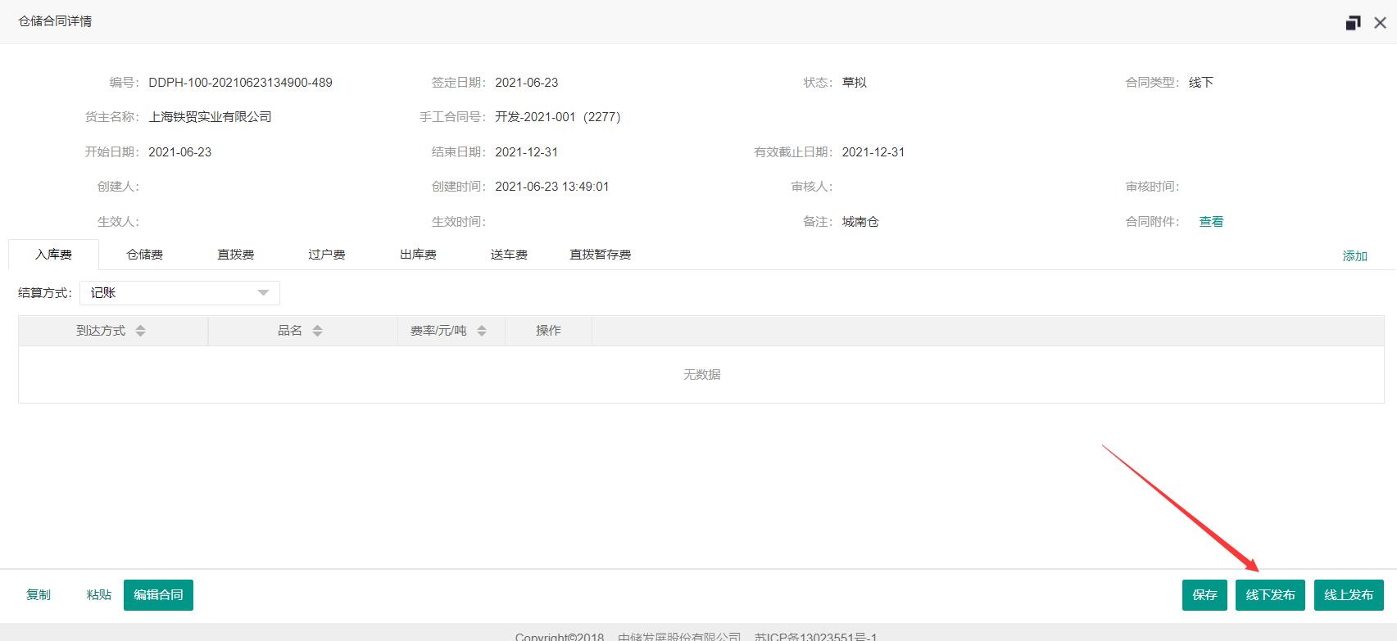Select the 过户费 tab
The image size is (1397, 641).
coord(326,255)
